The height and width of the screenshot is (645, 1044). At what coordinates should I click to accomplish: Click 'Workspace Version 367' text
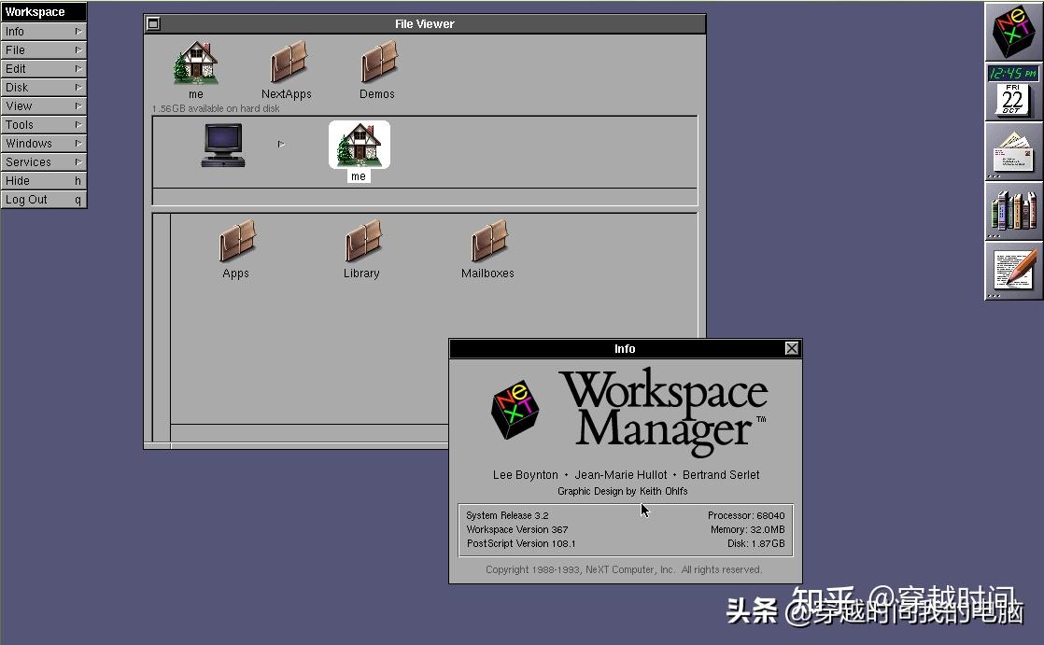(517, 529)
